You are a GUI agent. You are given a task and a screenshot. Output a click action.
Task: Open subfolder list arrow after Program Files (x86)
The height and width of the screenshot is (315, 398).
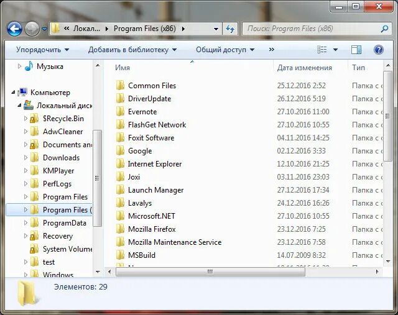pyautogui.click(x=183, y=29)
